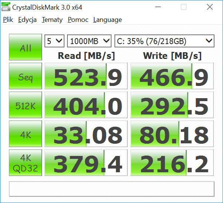The width and height of the screenshot is (223, 203).
Task: Click the Seq read result 523.9
Action: [x=86, y=76]
